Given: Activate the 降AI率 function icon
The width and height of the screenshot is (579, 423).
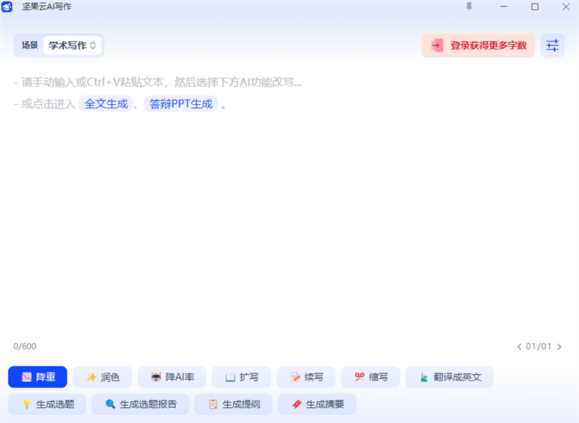Looking at the screenshot, I should coord(156,377).
